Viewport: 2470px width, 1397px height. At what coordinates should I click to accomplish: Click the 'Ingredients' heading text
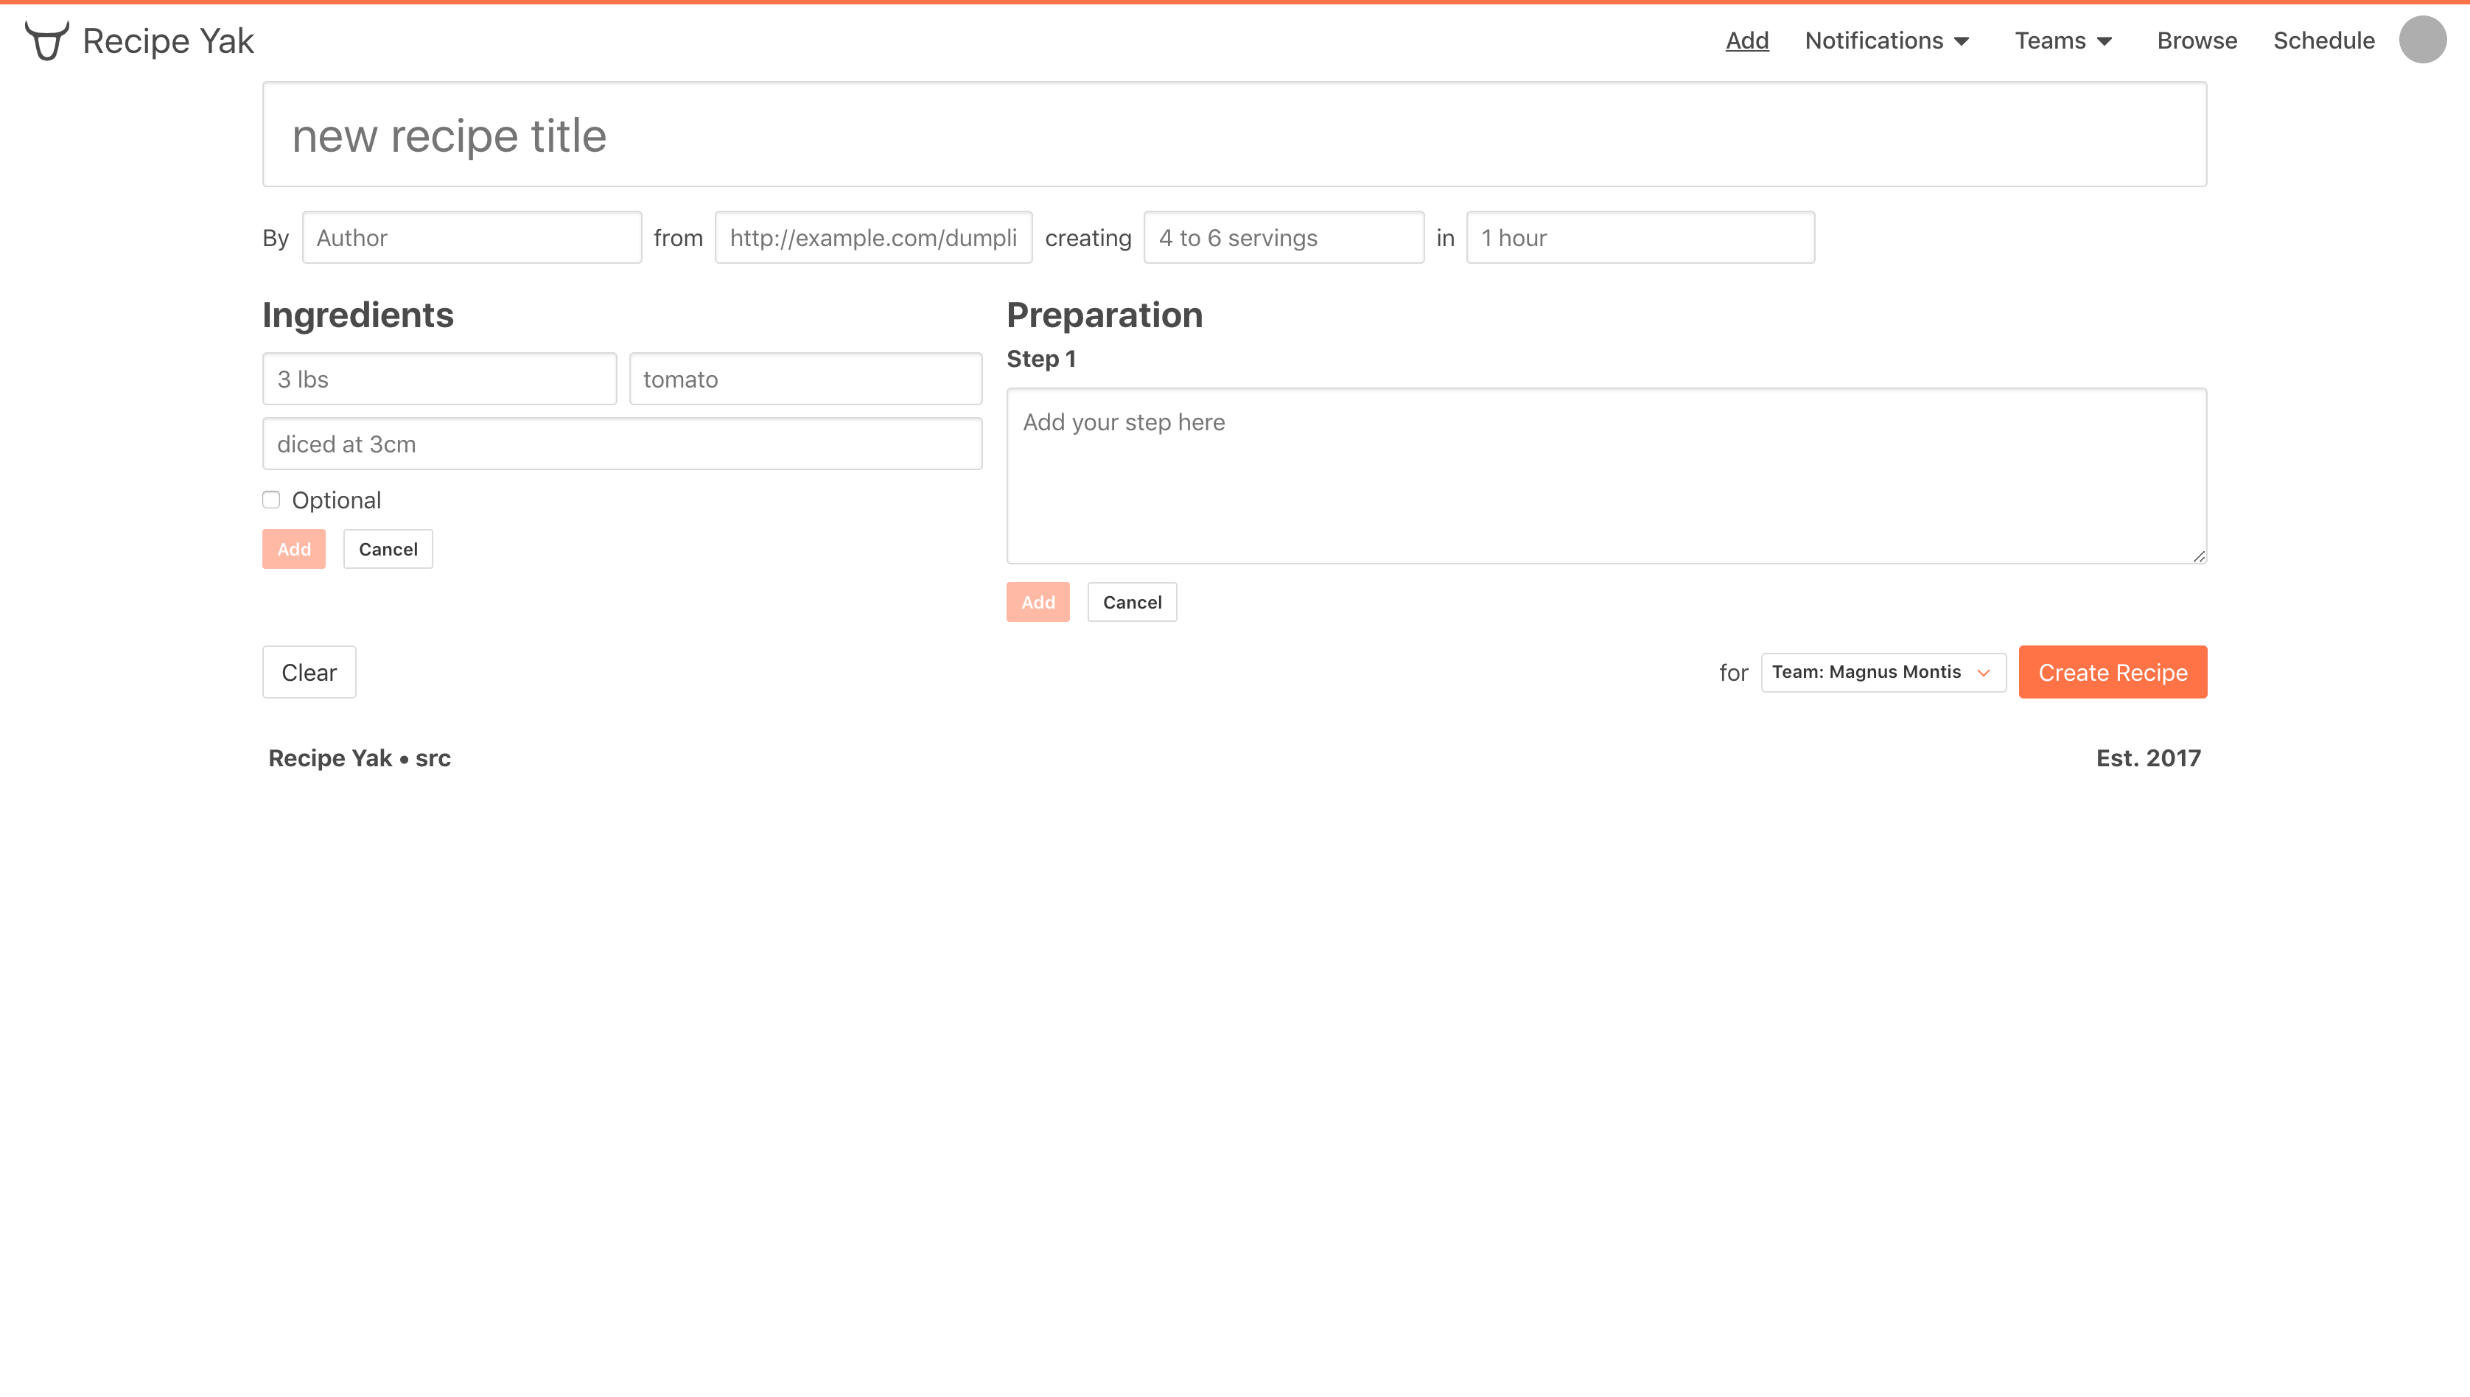(x=358, y=315)
